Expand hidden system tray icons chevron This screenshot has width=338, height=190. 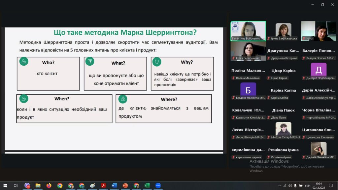coord(280,186)
